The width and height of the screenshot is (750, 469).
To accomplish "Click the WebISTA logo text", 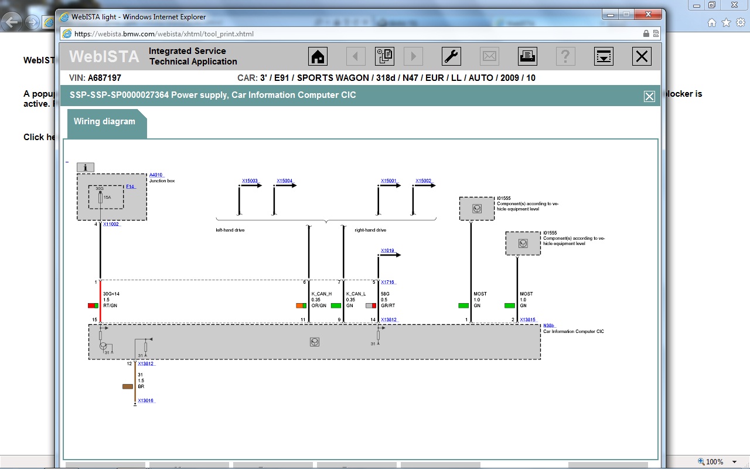I will click(104, 56).
